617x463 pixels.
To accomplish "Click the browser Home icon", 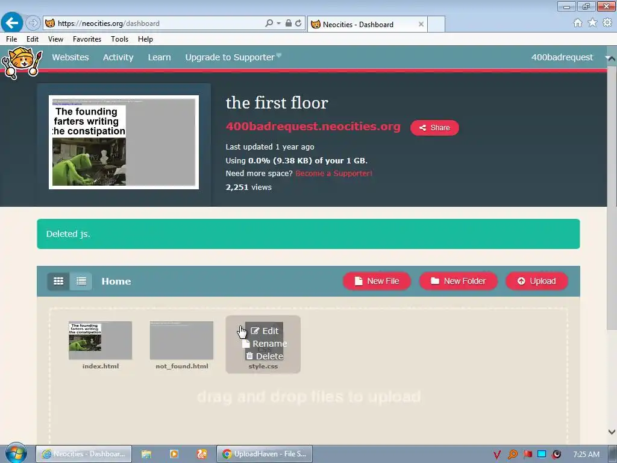I will point(578,23).
